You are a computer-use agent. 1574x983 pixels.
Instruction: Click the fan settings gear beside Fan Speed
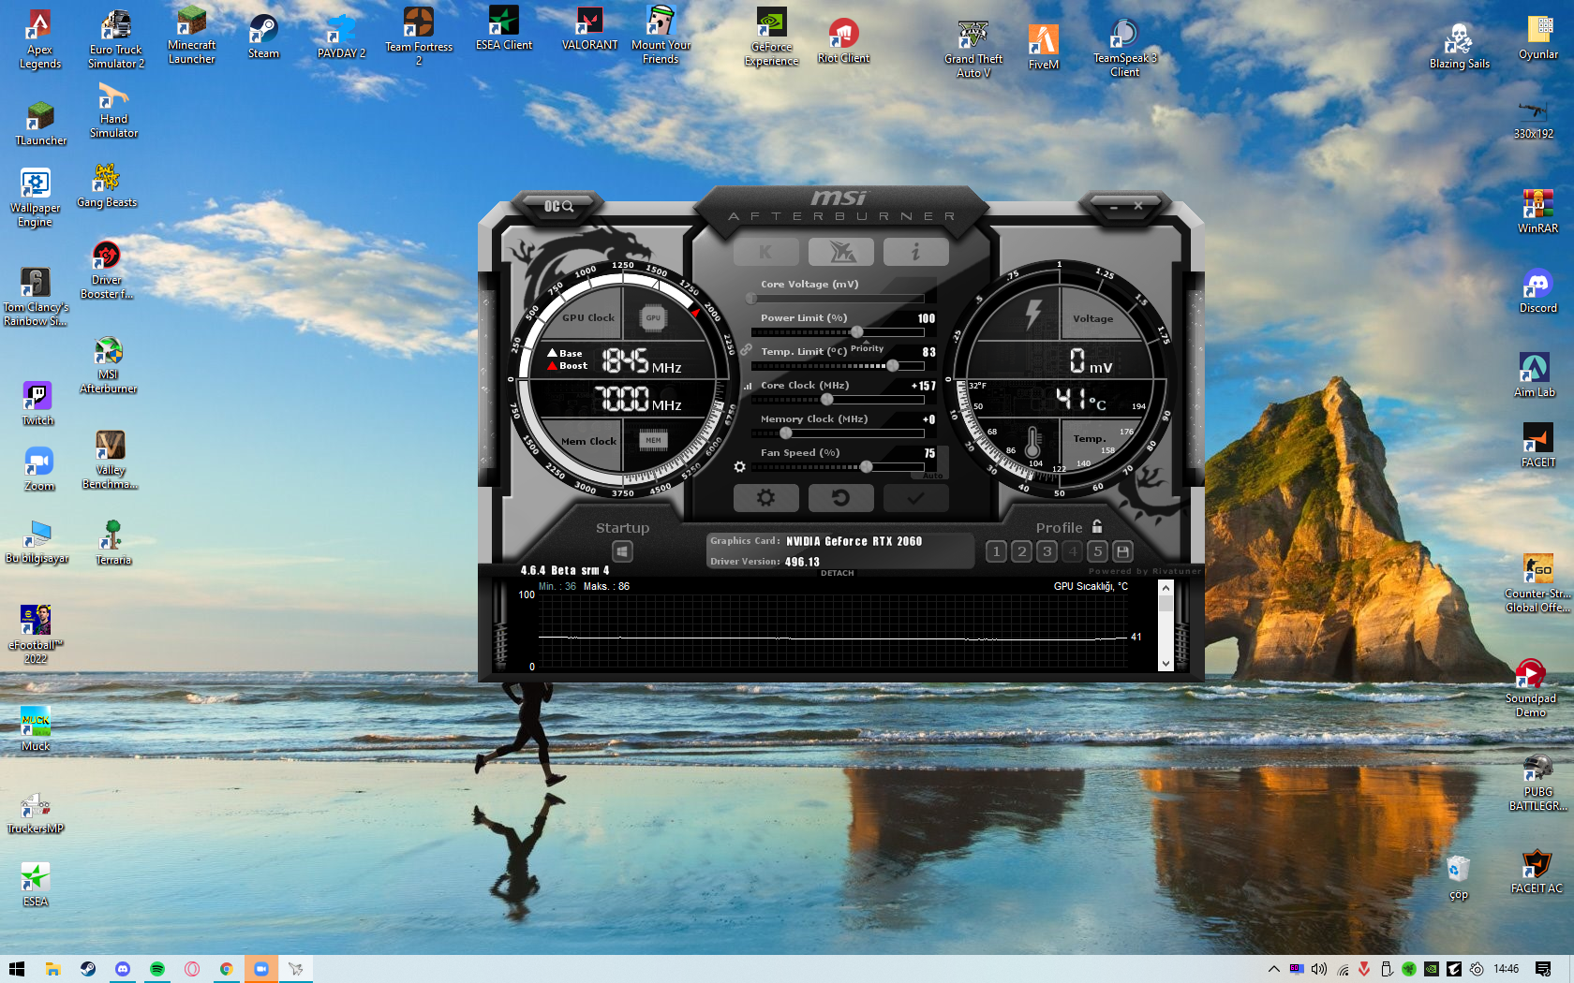pyautogui.click(x=739, y=466)
